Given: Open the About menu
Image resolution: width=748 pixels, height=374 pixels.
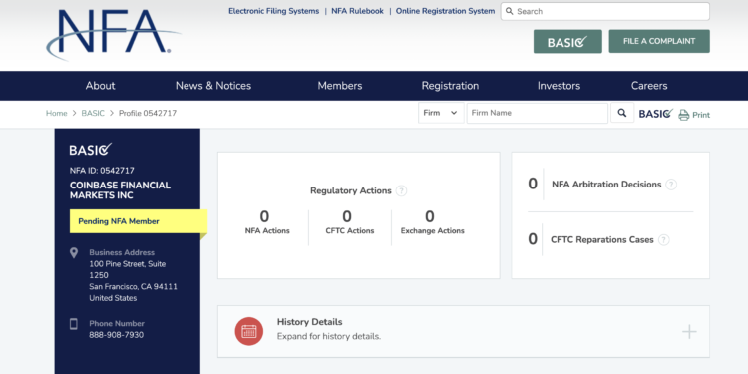Looking at the screenshot, I should tap(100, 86).
